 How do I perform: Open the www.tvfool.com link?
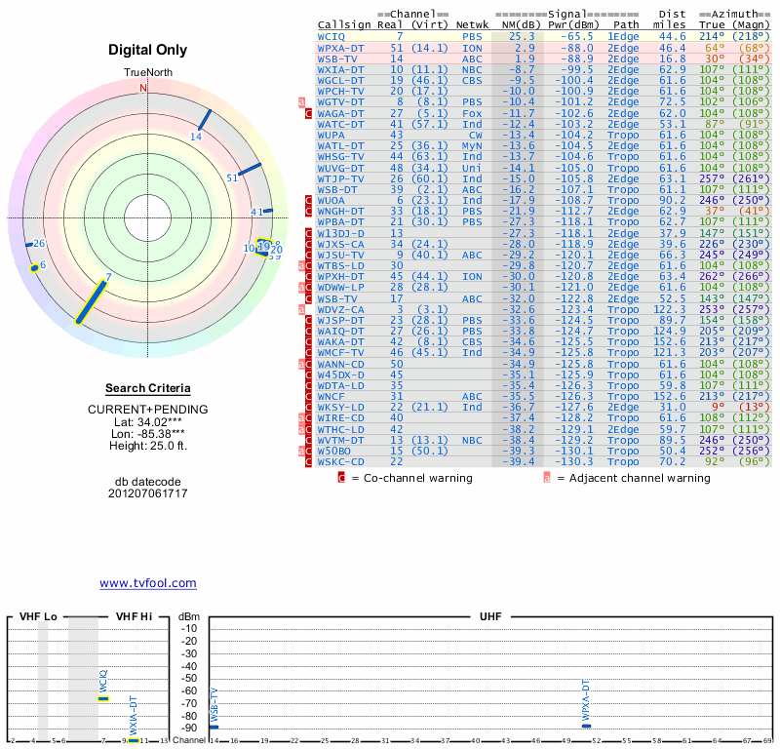(148, 583)
